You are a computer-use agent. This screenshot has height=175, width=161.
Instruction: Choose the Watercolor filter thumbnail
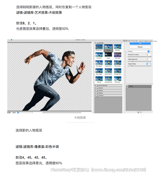118,79
